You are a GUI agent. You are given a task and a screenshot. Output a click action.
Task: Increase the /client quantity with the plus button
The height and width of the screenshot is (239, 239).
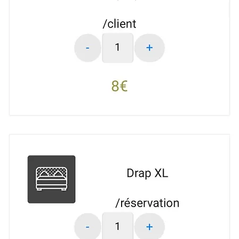coord(150,48)
